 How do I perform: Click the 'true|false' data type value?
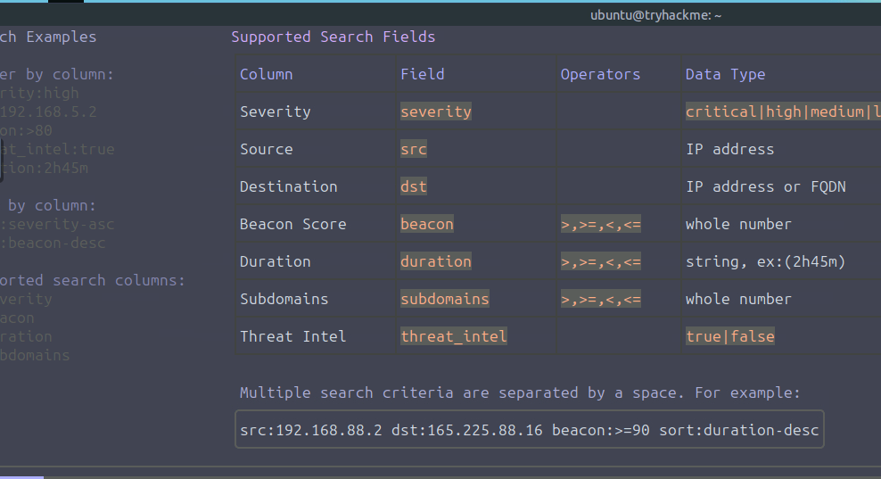730,337
